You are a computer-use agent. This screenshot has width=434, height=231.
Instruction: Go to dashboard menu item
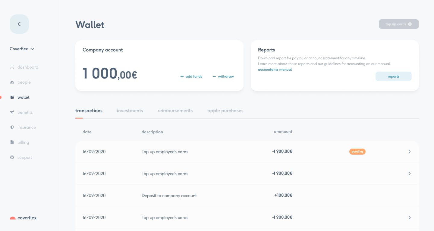[x=28, y=67]
